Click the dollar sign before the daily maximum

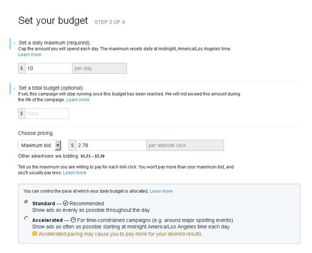tap(22, 68)
